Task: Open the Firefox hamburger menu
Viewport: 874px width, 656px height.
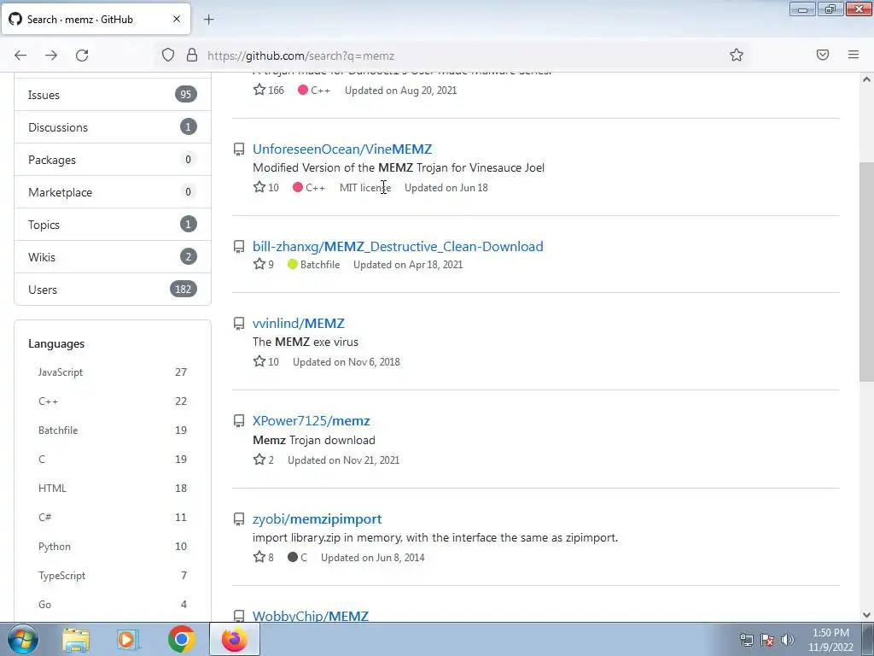Action: [x=854, y=55]
